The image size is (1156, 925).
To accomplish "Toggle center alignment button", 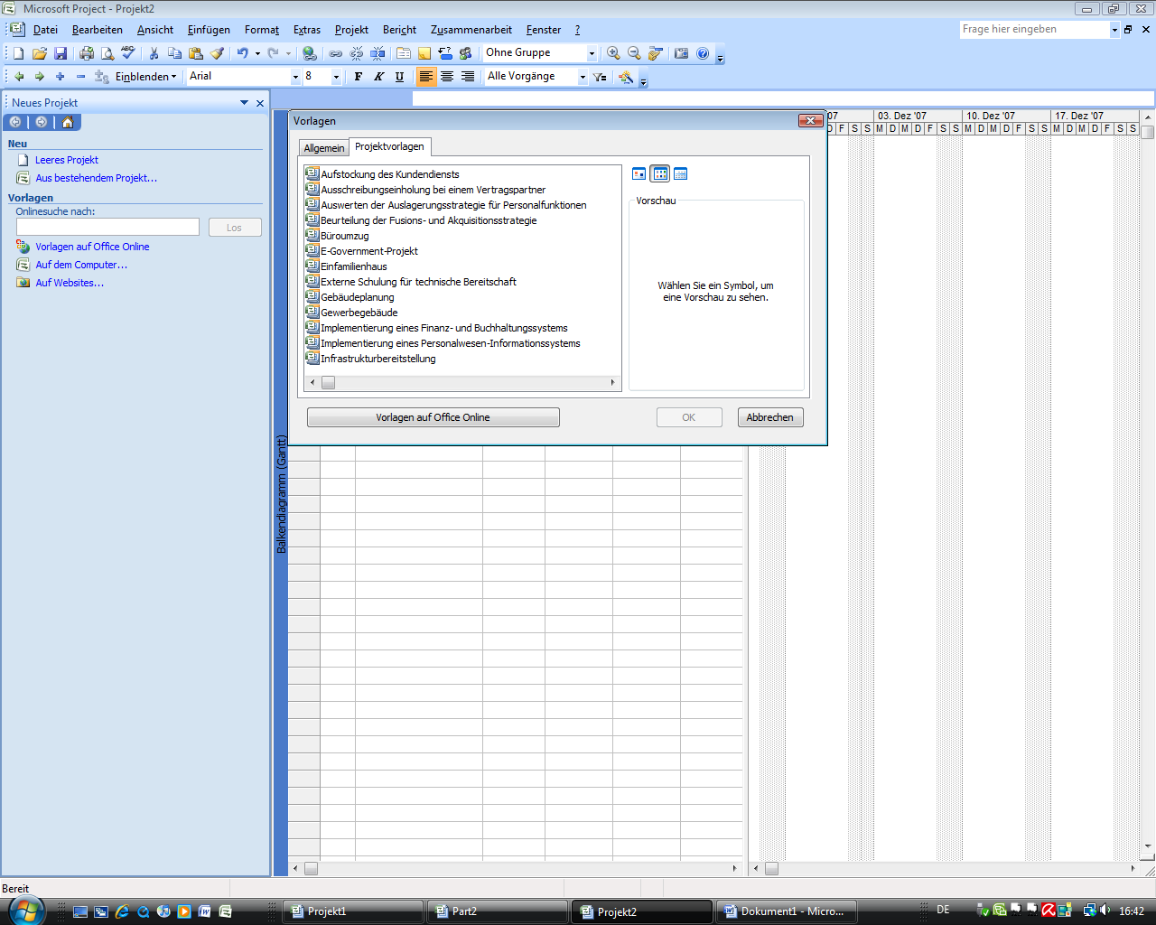I will tap(447, 77).
